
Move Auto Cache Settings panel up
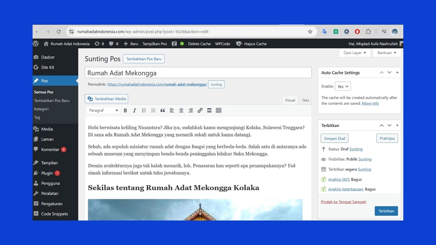(381, 73)
